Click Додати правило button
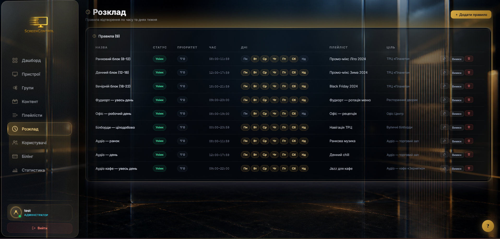500x239 pixels. point(471,15)
